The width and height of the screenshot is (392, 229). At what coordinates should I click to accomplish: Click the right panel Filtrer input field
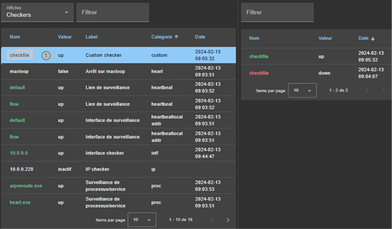click(x=277, y=12)
